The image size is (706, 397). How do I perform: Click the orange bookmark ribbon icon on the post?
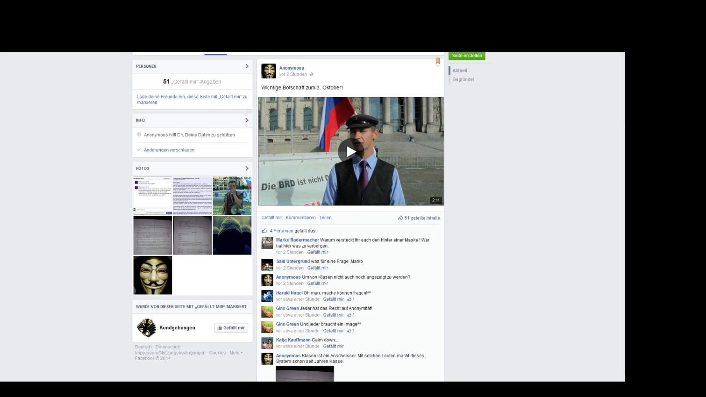pos(438,61)
